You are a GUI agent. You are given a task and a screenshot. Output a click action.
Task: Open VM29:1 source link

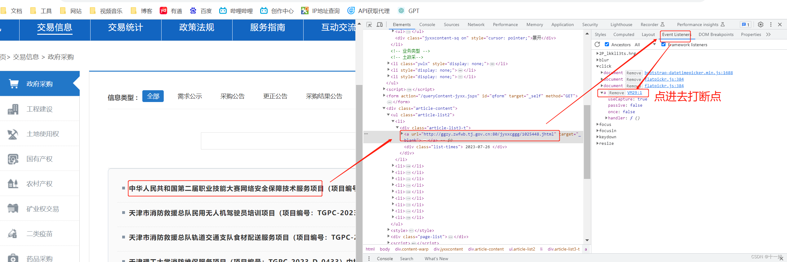click(x=634, y=93)
